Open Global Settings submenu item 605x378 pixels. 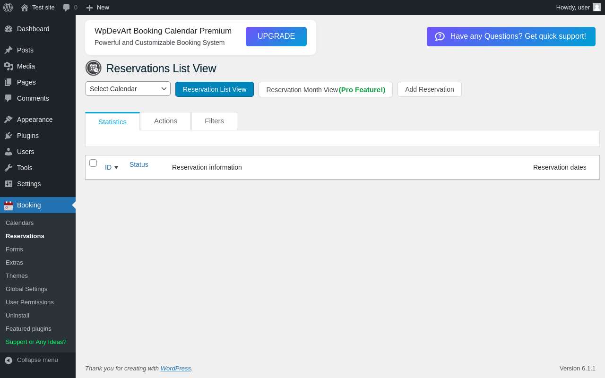tap(26, 289)
